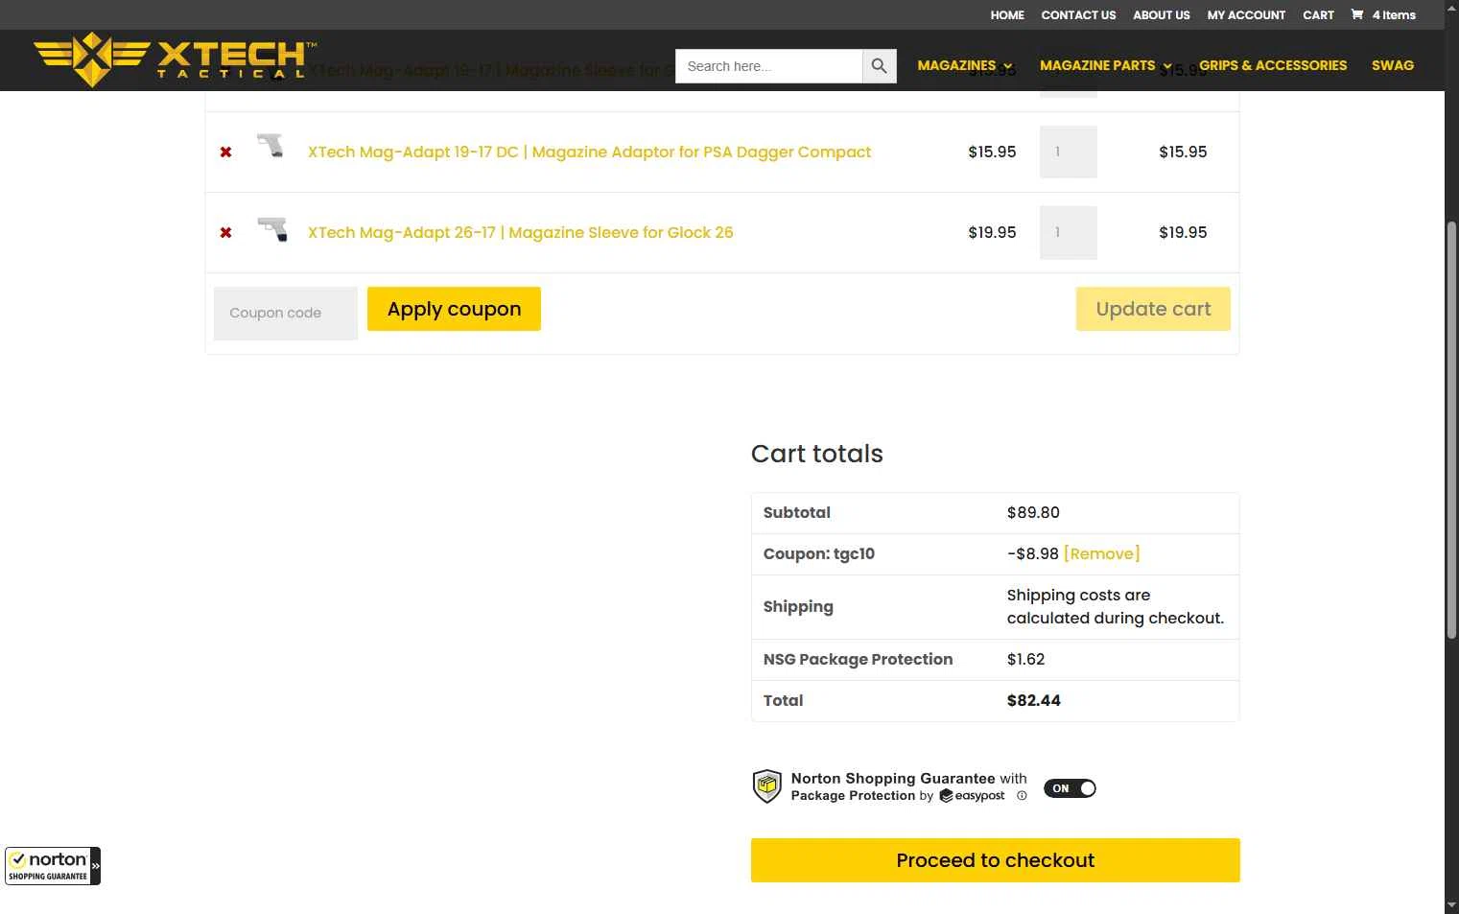Click the page vertical scrollbar
The width and height of the screenshot is (1459, 914).
pos(1451,430)
